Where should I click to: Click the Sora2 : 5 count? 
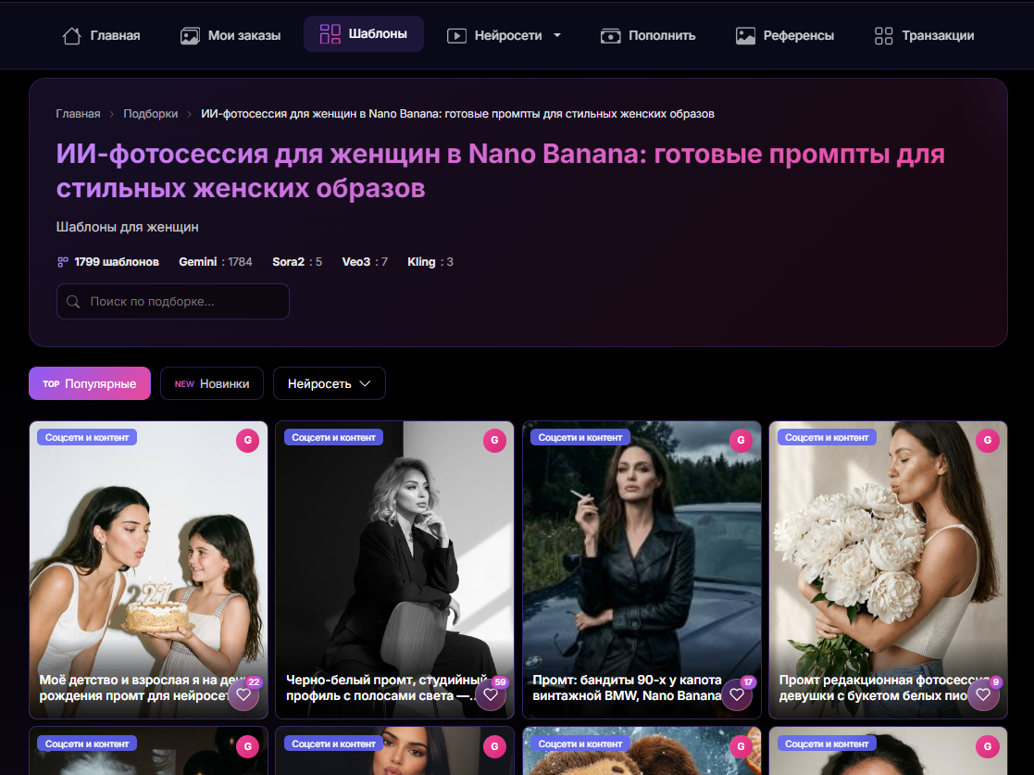tap(297, 262)
